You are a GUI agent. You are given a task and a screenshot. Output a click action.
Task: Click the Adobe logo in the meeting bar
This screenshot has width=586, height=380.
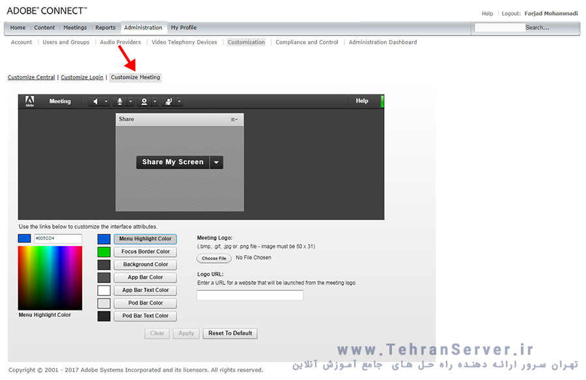[x=29, y=101]
